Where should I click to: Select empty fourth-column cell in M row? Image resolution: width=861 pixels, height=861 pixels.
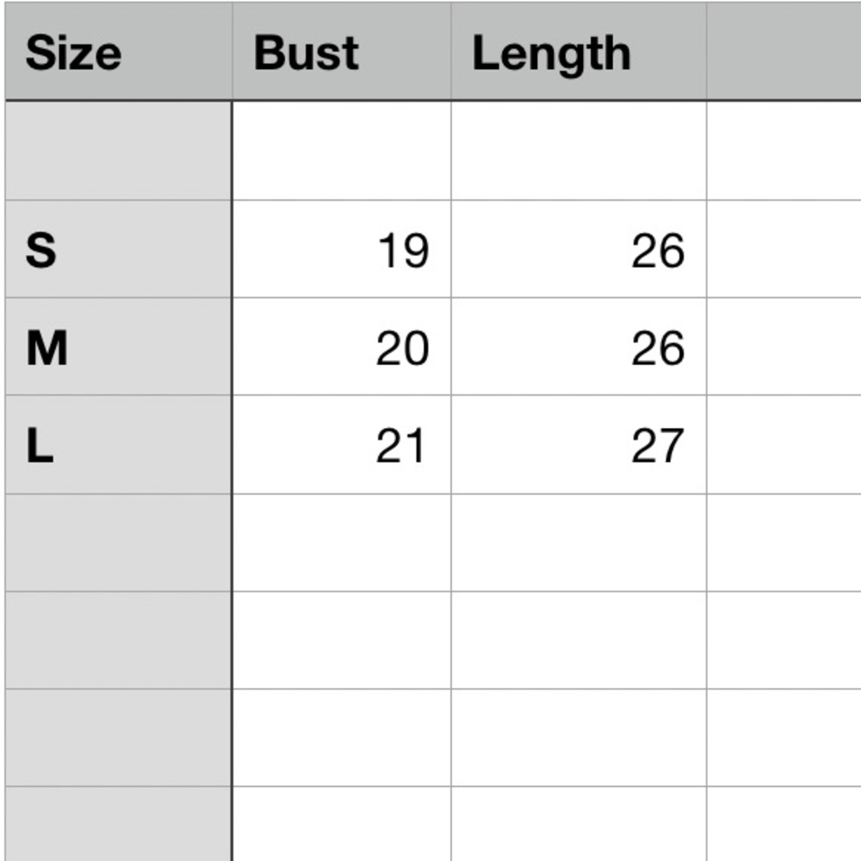click(x=784, y=346)
